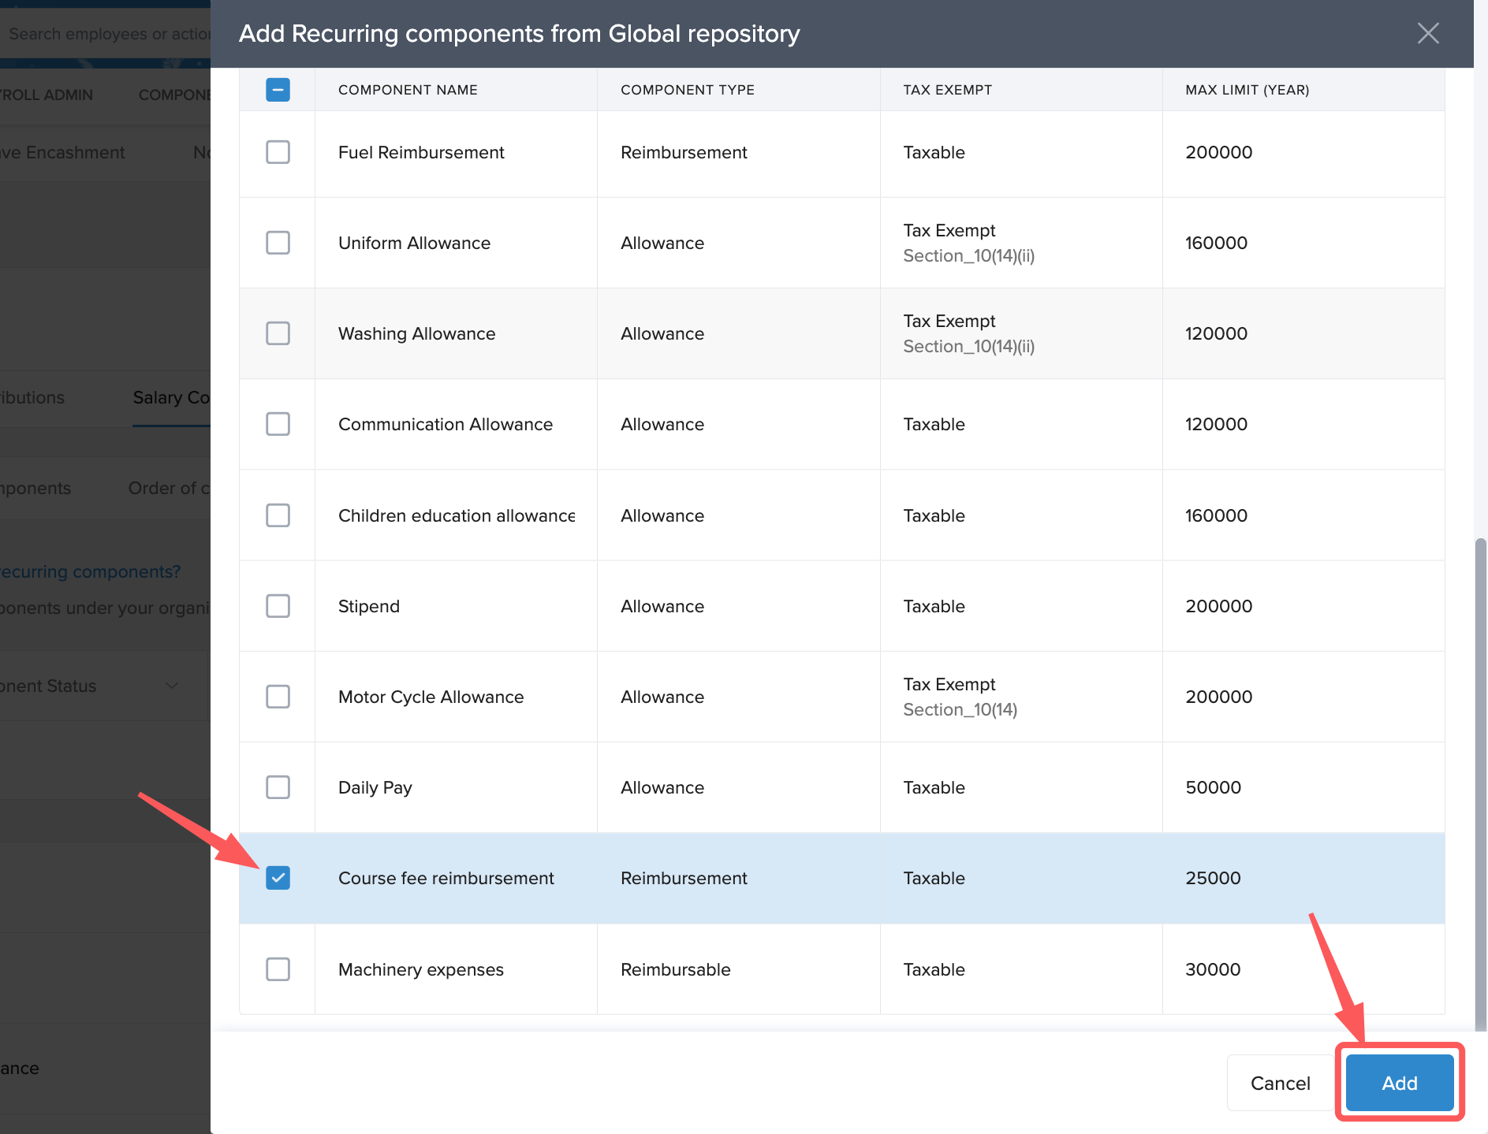
Task: Close the Add Recurring components dialog
Action: point(1427,33)
